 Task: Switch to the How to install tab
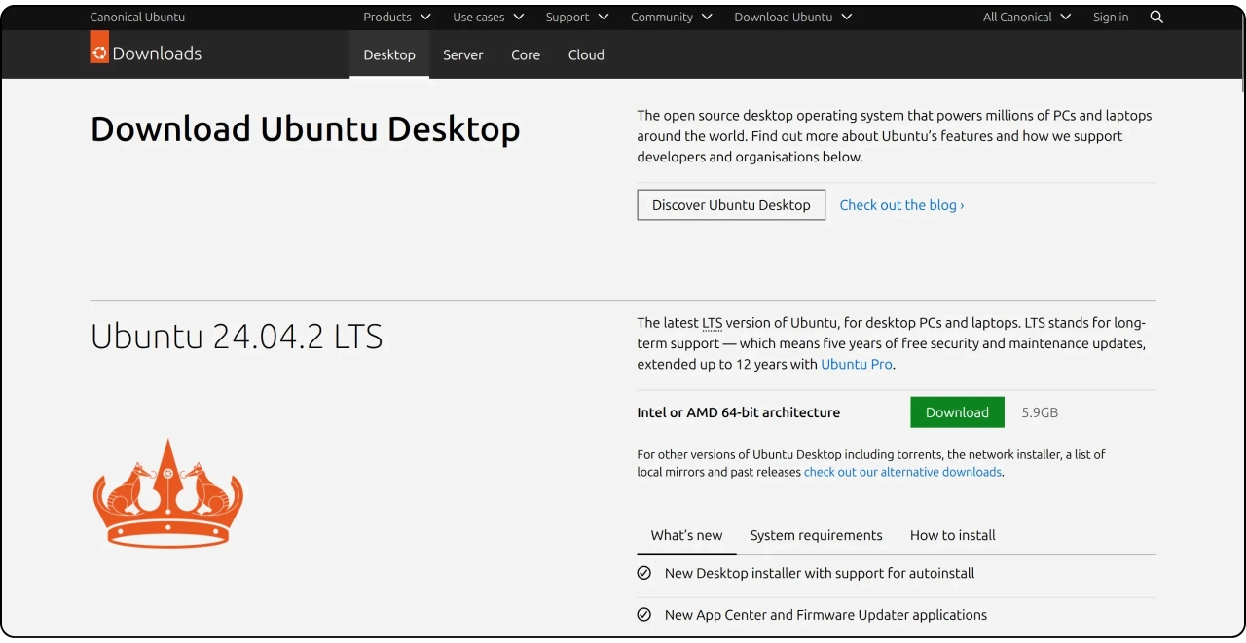(x=952, y=535)
